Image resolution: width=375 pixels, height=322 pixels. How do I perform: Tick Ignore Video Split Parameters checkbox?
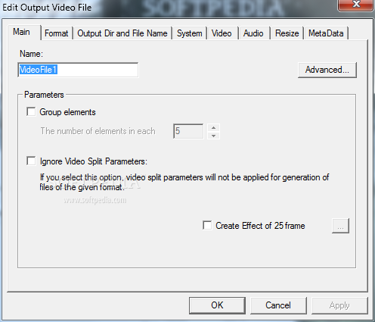tap(31, 161)
